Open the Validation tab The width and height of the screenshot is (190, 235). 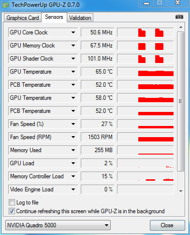[80, 18]
